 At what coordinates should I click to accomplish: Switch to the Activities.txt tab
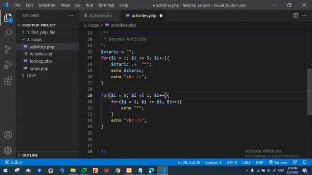(x=100, y=16)
